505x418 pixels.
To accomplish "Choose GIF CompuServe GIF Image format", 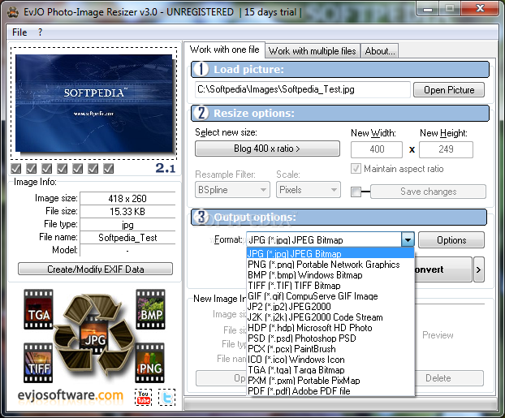I will click(x=330, y=296).
